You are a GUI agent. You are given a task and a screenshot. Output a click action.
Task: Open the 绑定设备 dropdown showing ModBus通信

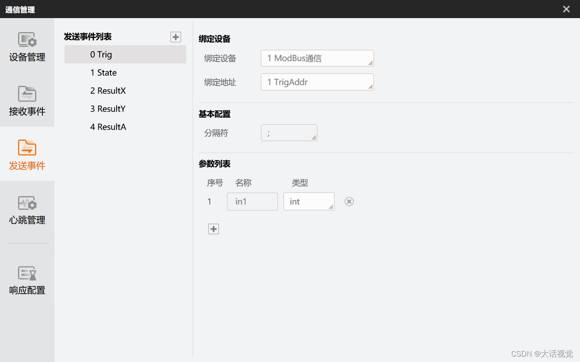click(317, 58)
